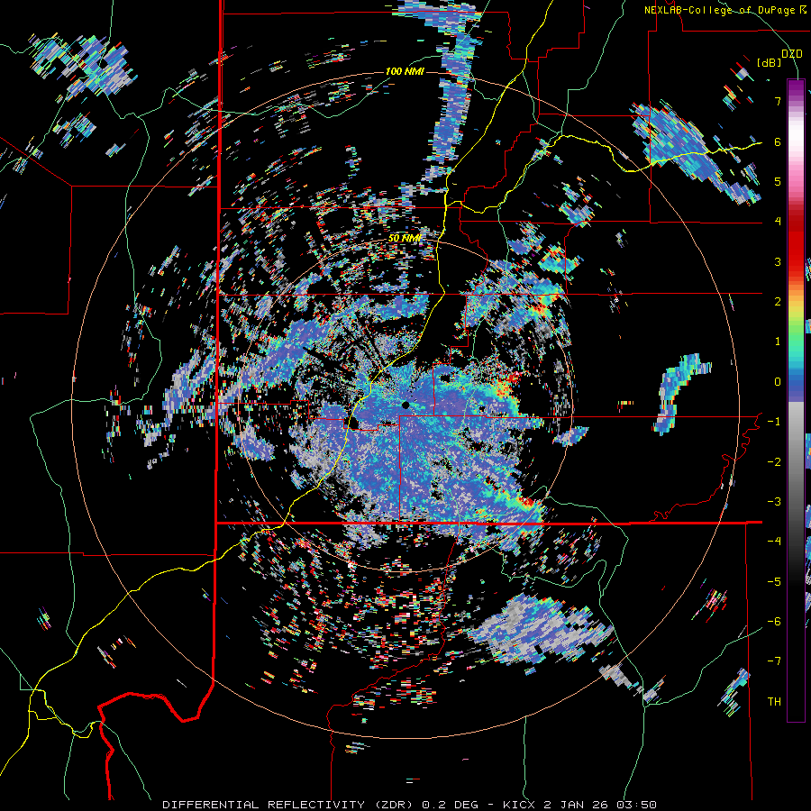This screenshot has height=811, width=811.
Task: Click the color scale value 7
Action: click(x=778, y=101)
